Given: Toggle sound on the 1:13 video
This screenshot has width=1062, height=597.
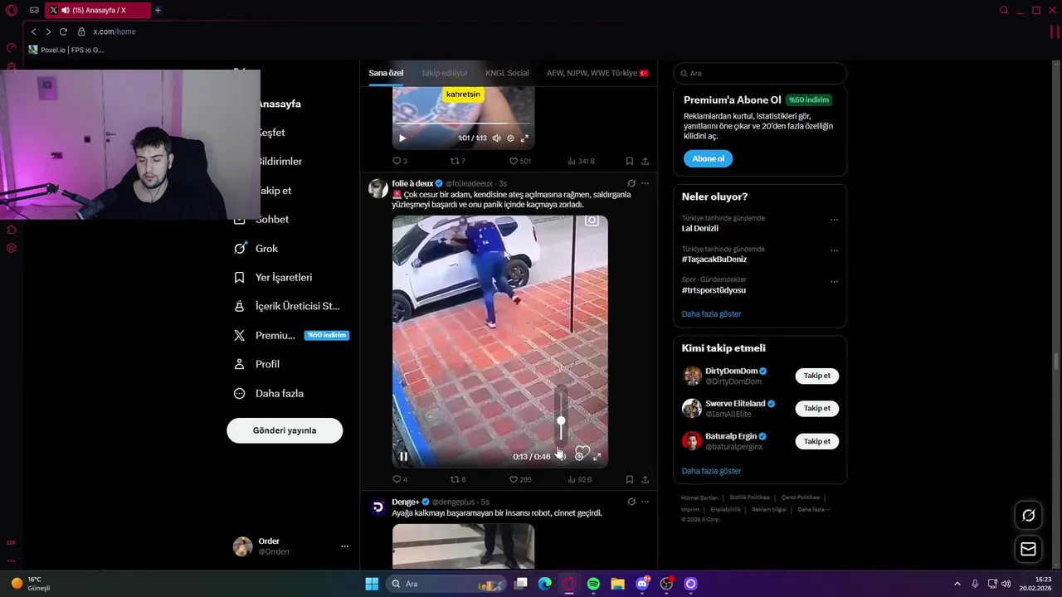Looking at the screenshot, I should [x=496, y=138].
